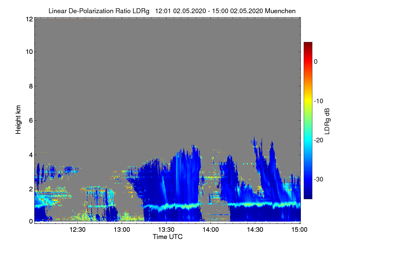Screen dimensions: 395x263
Task: Click the colorbar value 0
Action: (316, 61)
